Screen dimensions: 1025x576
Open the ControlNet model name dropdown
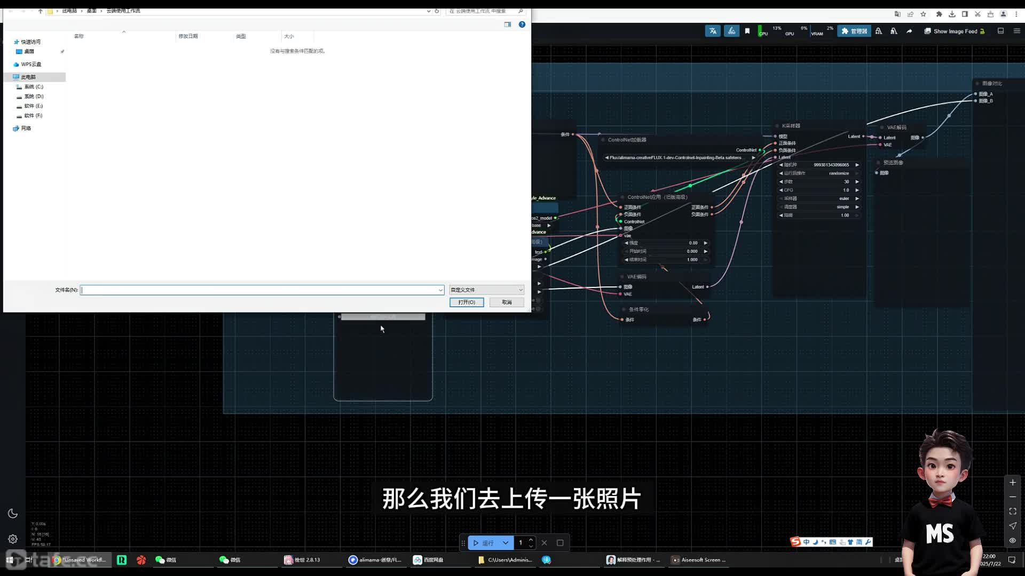tap(680, 158)
